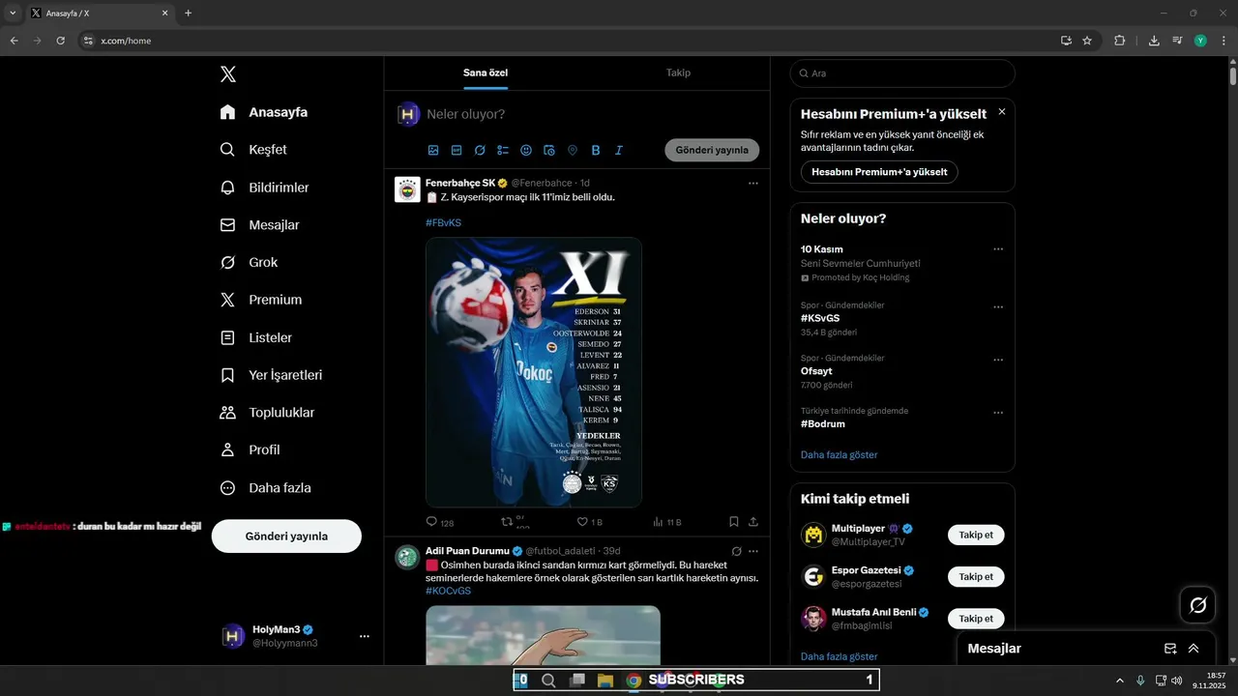Reply to the Fenerbahçe SK post

[x=432, y=522]
